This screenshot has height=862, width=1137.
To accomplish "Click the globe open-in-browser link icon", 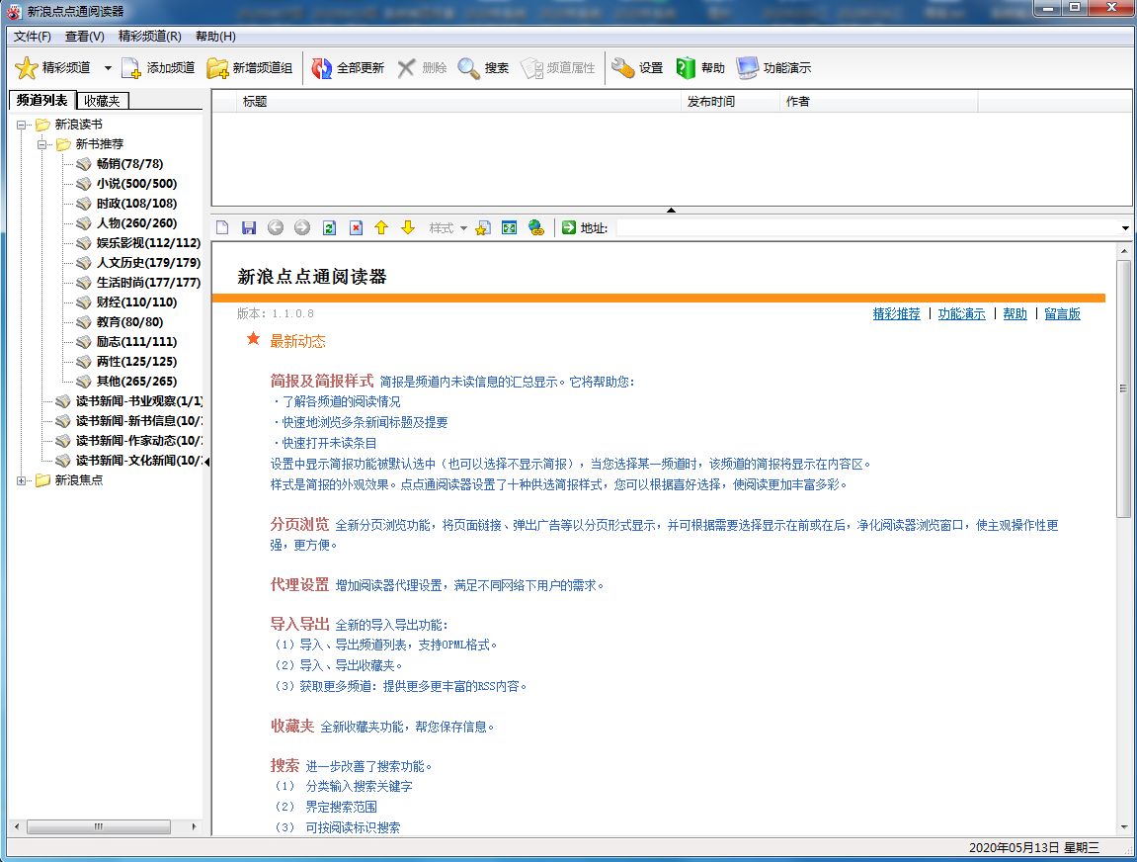I will point(535,227).
